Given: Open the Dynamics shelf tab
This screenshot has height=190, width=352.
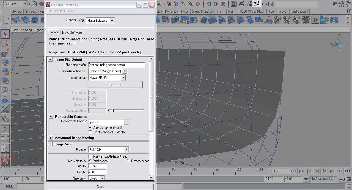Looking at the screenshot, I should (x=171, y=12).
